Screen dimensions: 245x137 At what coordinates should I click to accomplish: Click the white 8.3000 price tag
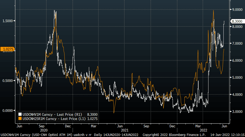pyautogui.click(x=237, y=22)
